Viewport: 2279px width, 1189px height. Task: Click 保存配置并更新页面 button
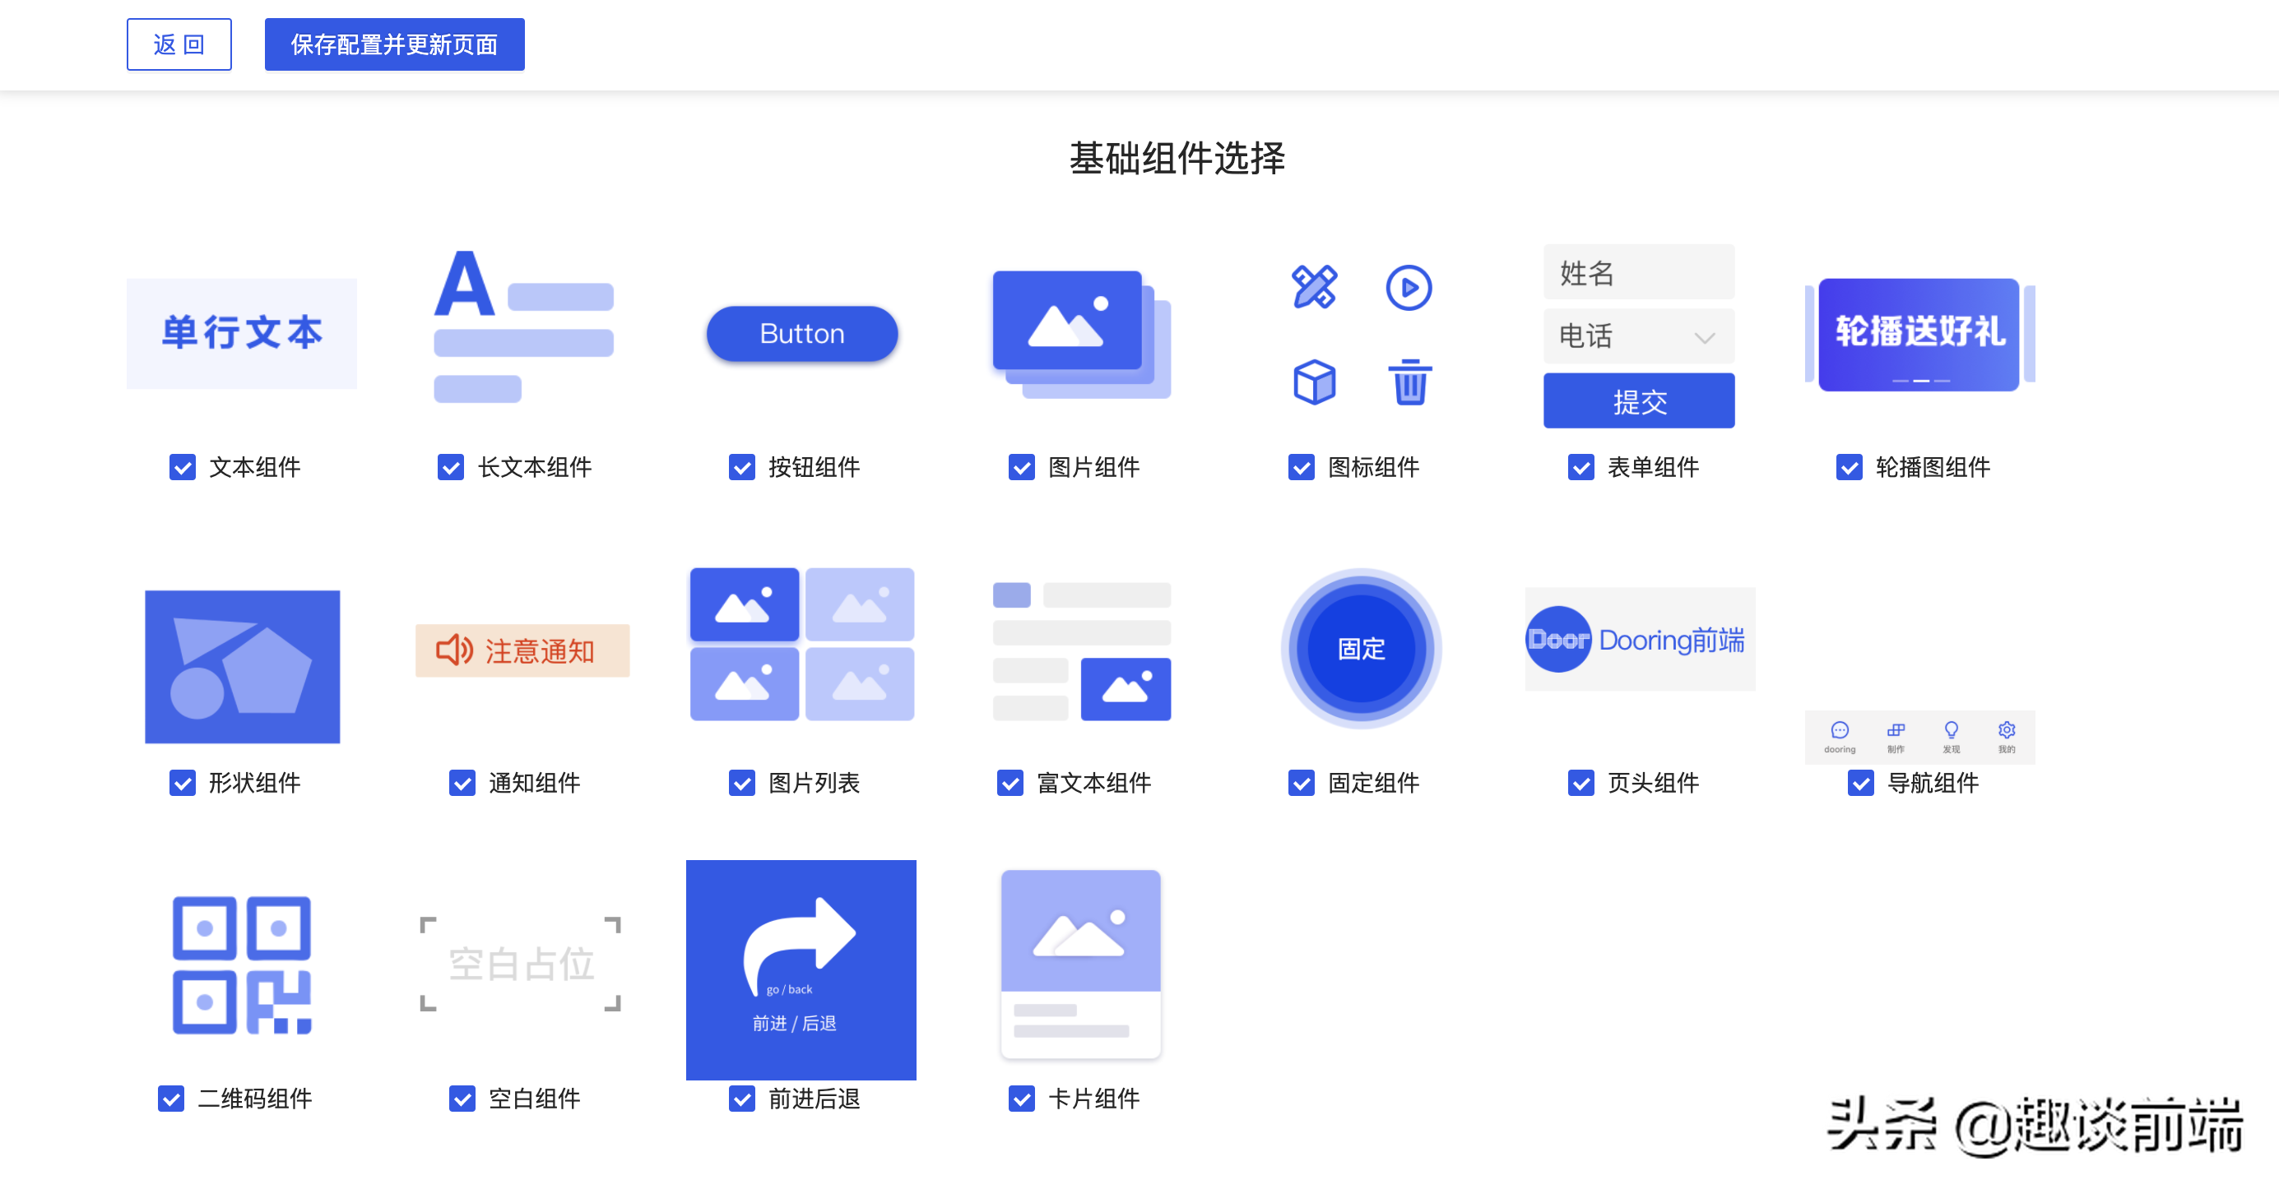point(394,44)
